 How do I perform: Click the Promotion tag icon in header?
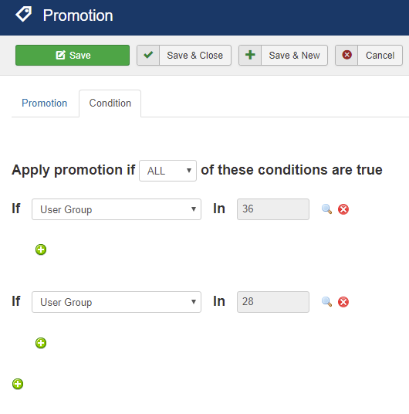coord(23,14)
